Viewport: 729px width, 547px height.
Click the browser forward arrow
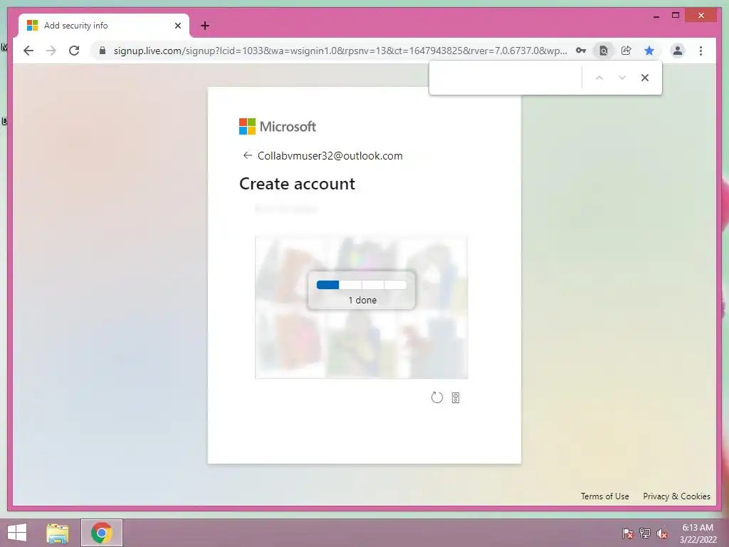51,51
